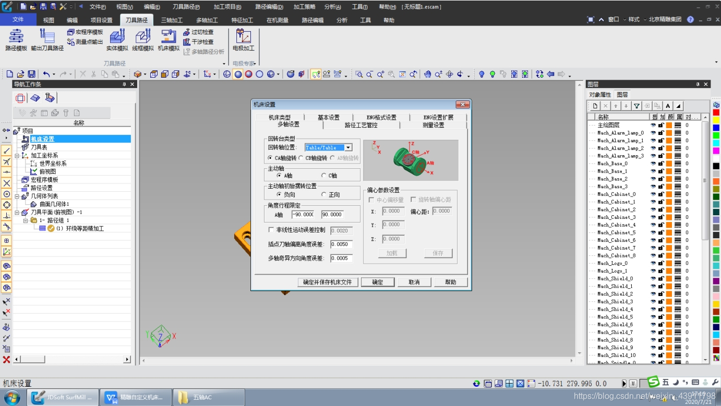
Task: Toggle visibility eye of Mach_Base_0 layer
Action: coord(653,163)
